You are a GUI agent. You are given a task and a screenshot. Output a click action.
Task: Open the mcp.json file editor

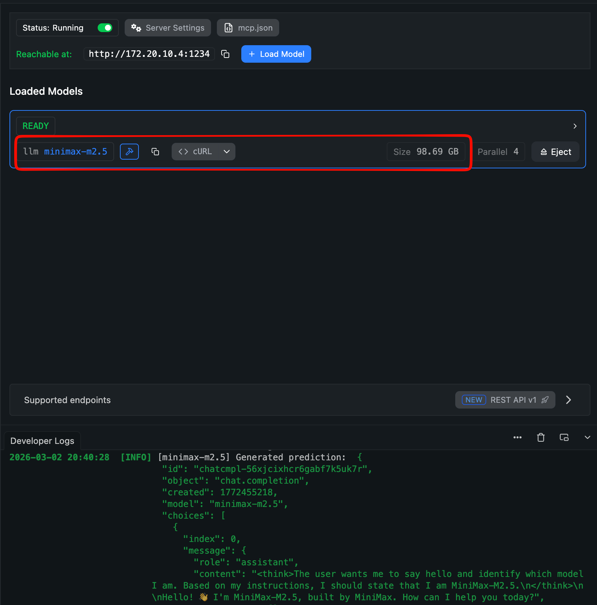(248, 28)
